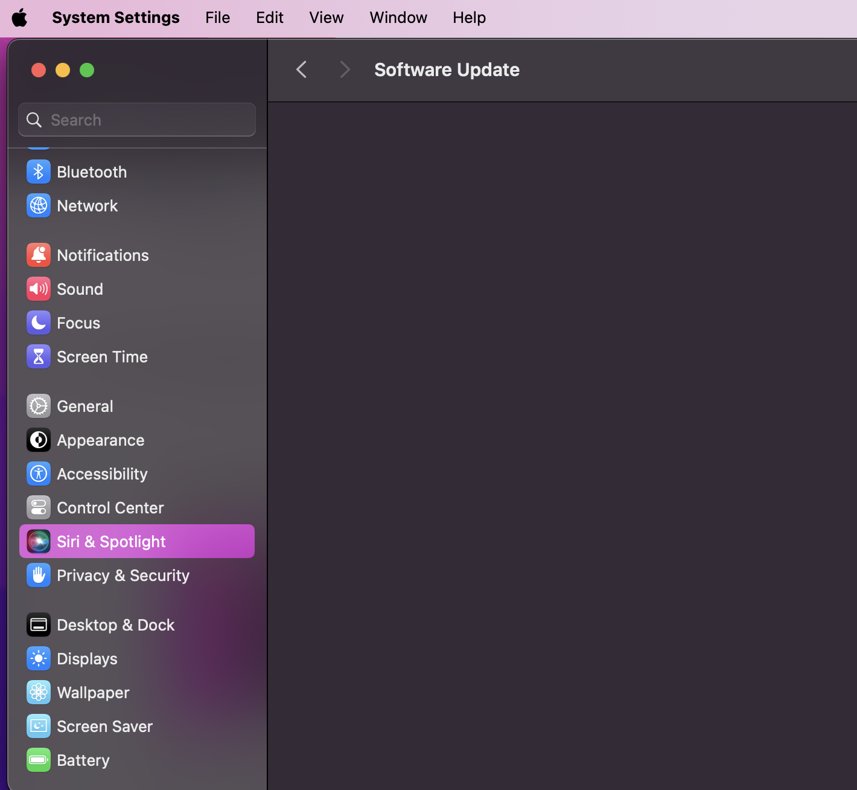Click the magnifying glass search icon
857x790 pixels.
point(34,120)
